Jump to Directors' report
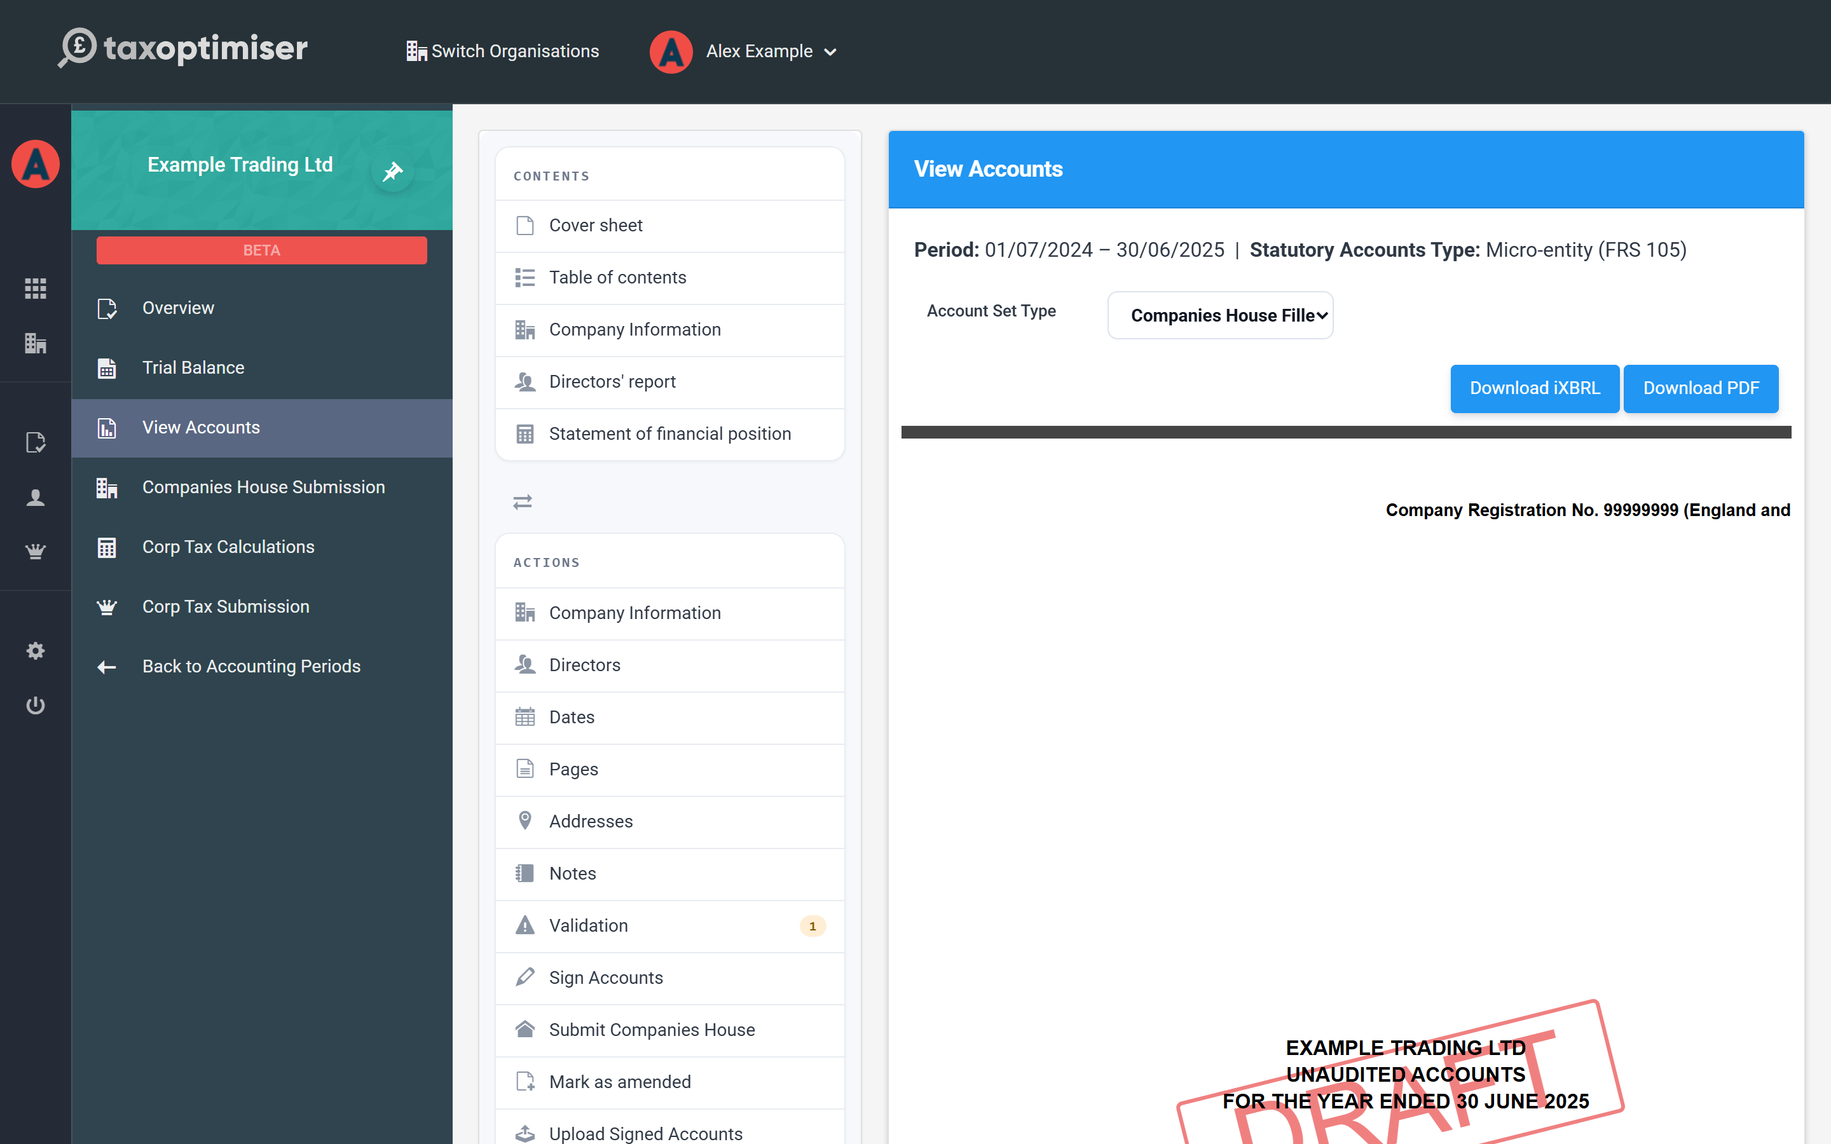Image resolution: width=1831 pixels, height=1144 pixels. click(x=669, y=382)
